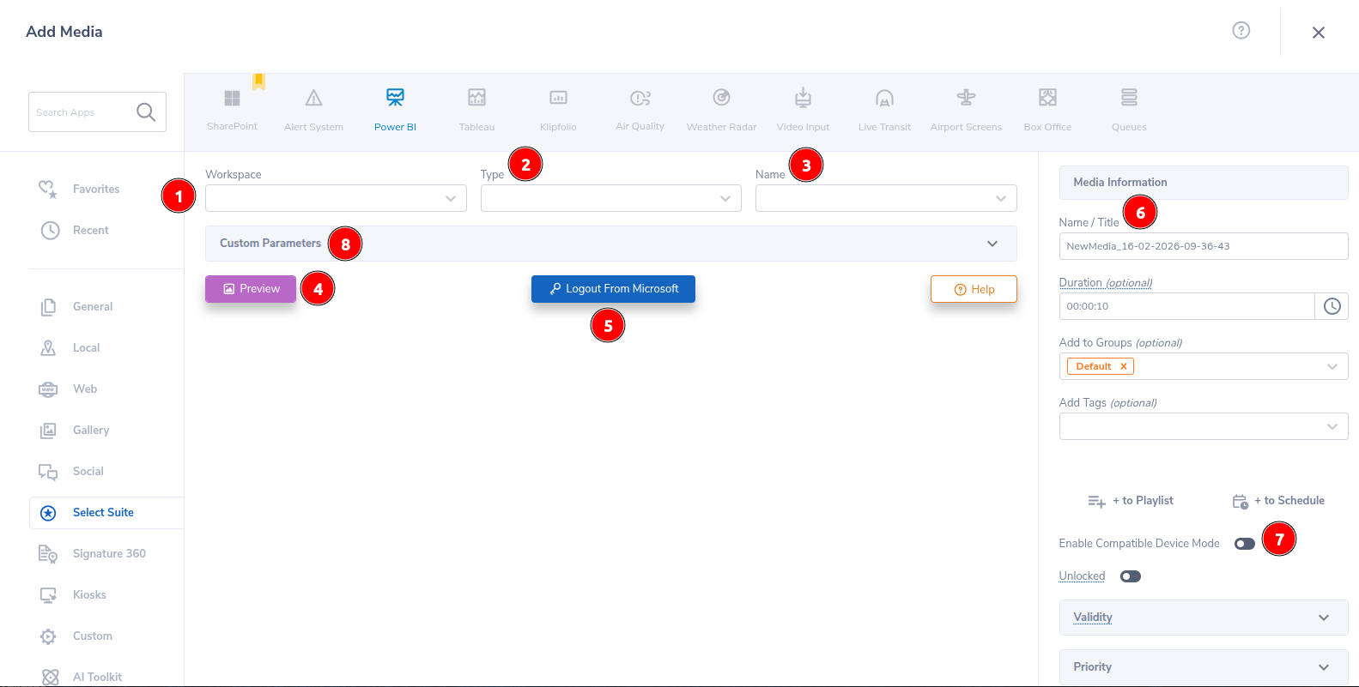Open the Type dropdown
The width and height of the screenshot is (1359, 687).
[x=611, y=198]
